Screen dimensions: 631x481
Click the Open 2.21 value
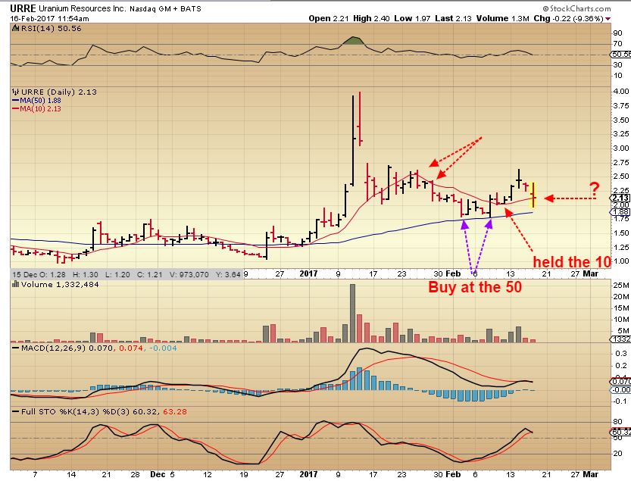(329, 18)
